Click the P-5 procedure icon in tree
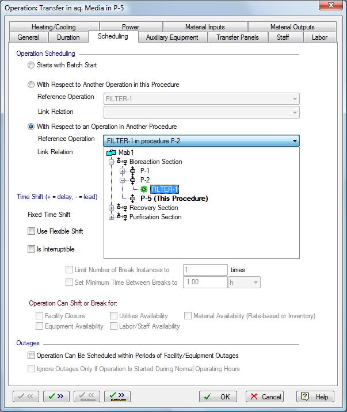Screen dimensions: 347x412 (134, 199)
